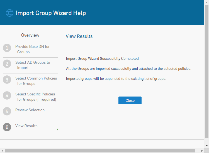Click the vertical scrollbar down arrow
The image size is (209, 153).
click(206, 146)
